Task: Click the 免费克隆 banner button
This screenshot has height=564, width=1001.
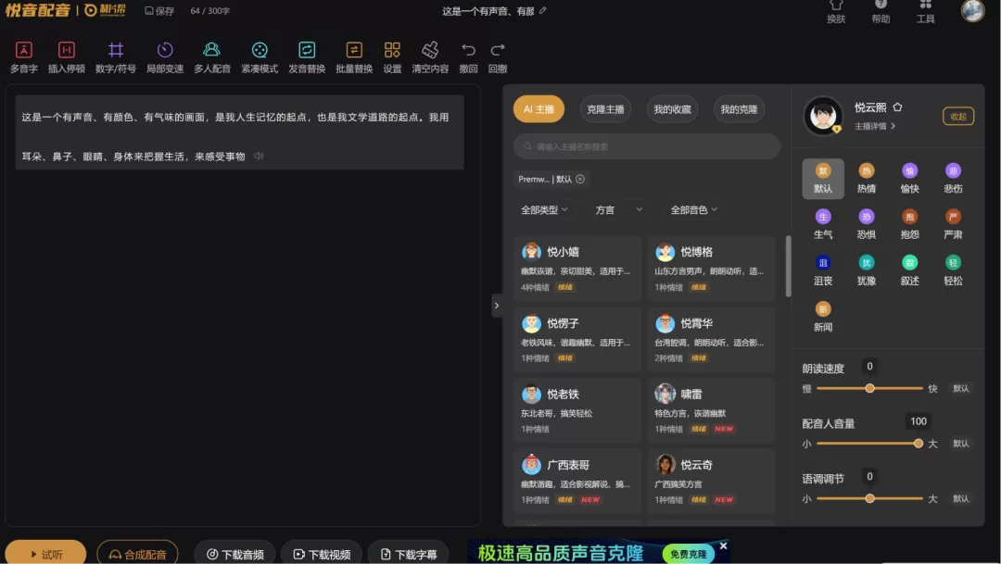Action: tap(688, 554)
